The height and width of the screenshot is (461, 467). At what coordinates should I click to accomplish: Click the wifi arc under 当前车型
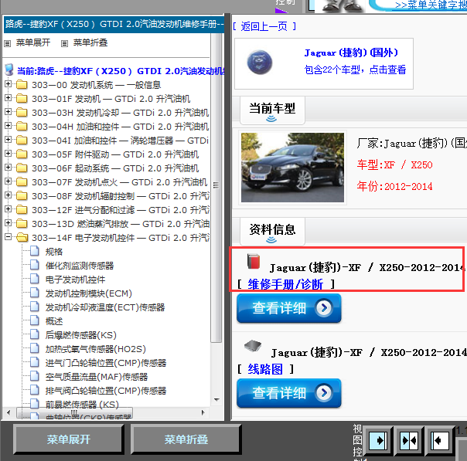[x=271, y=119]
